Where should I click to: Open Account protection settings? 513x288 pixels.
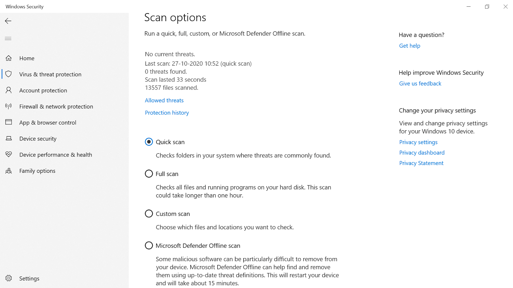tap(43, 90)
